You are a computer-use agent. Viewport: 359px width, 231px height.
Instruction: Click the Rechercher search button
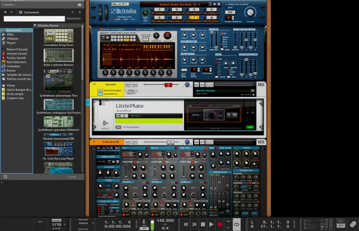click(74, 19)
